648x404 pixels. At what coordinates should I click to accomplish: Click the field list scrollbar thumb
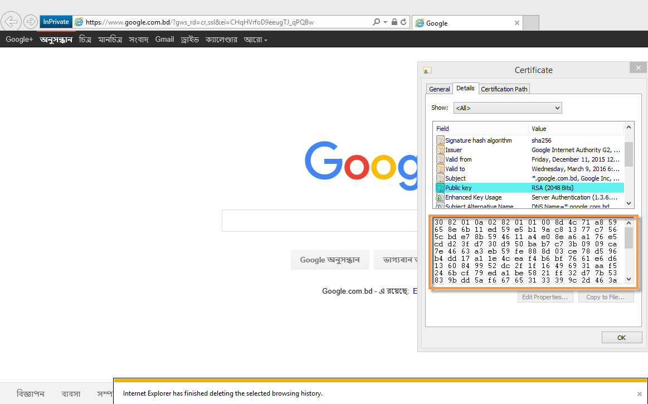point(628,154)
